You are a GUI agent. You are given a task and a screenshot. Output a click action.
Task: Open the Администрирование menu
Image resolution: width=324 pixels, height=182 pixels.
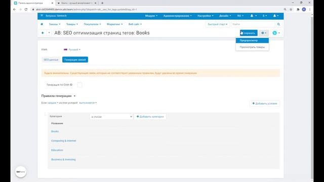coord(177,16)
